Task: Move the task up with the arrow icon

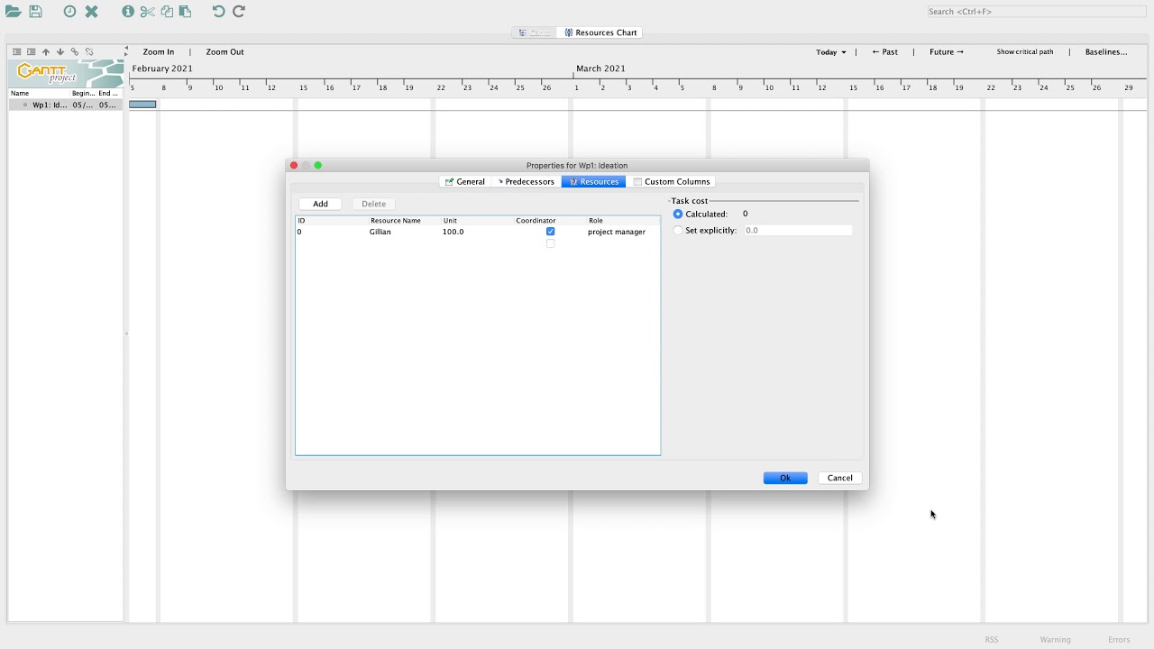Action: [x=46, y=52]
